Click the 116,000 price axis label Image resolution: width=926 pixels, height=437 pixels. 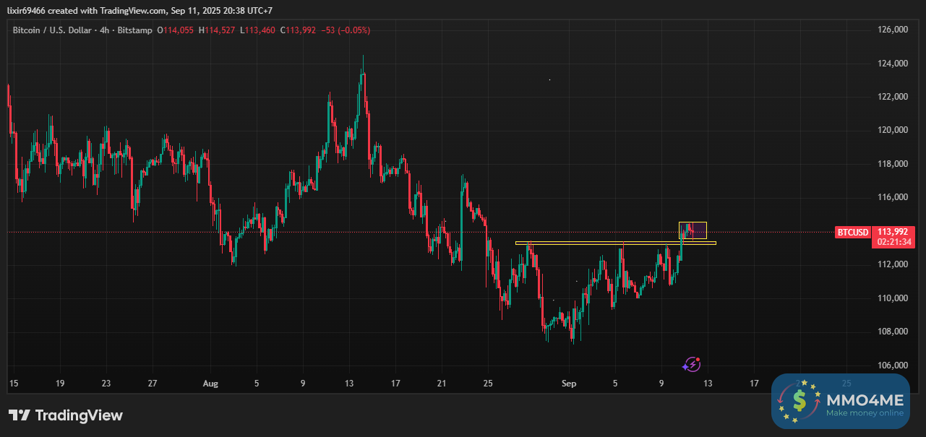coord(893,197)
